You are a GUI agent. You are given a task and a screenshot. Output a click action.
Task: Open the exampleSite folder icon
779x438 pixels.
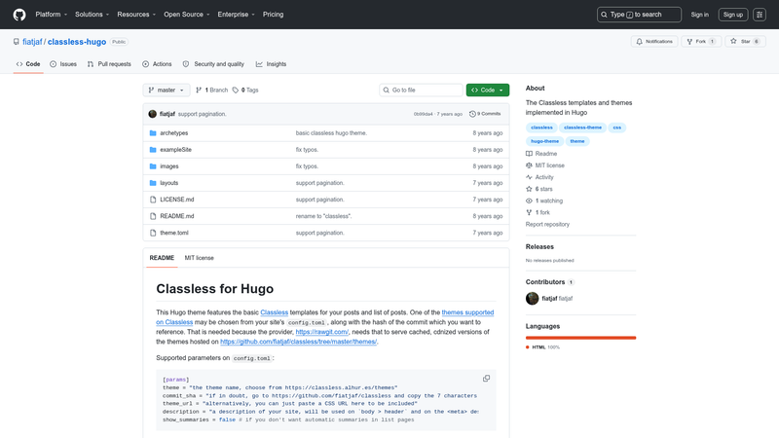153,150
